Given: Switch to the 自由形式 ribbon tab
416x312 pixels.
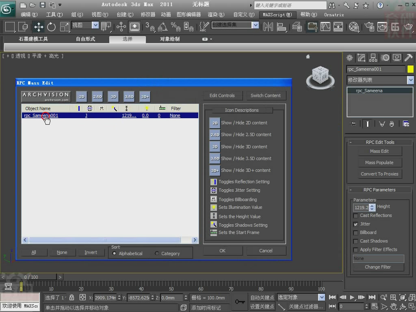Looking at the screenshot, I should 85,39.
